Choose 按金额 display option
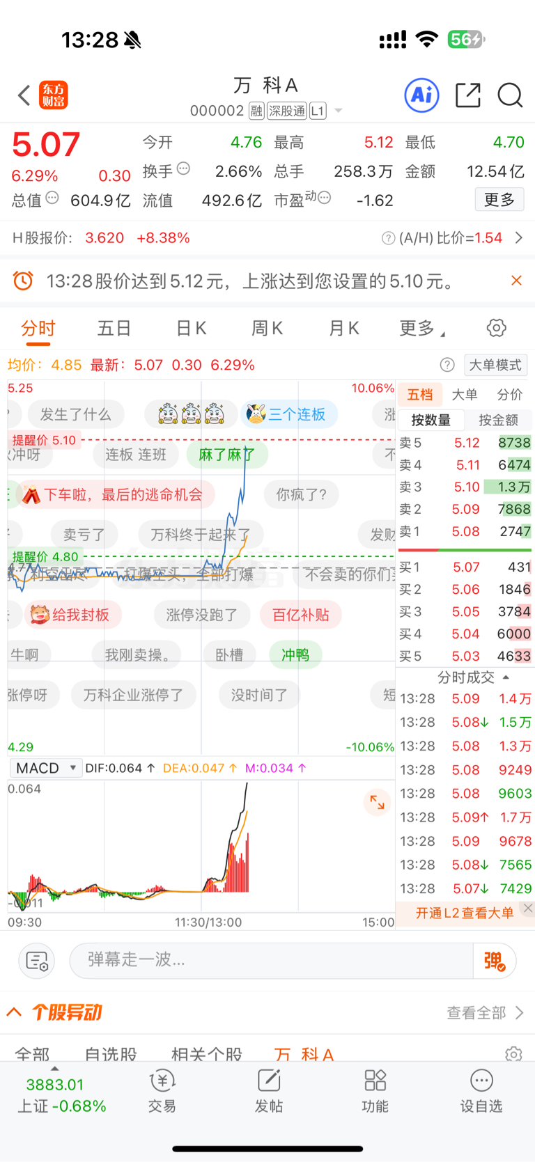 (498, 420)
